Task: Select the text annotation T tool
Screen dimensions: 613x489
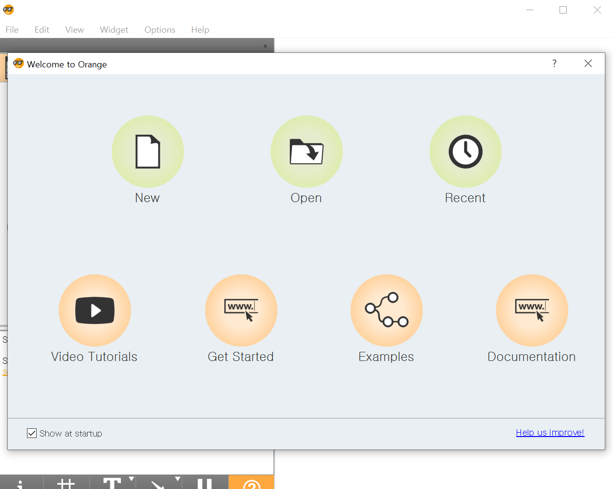Action: pyautogui.click(x=112, y=483)
